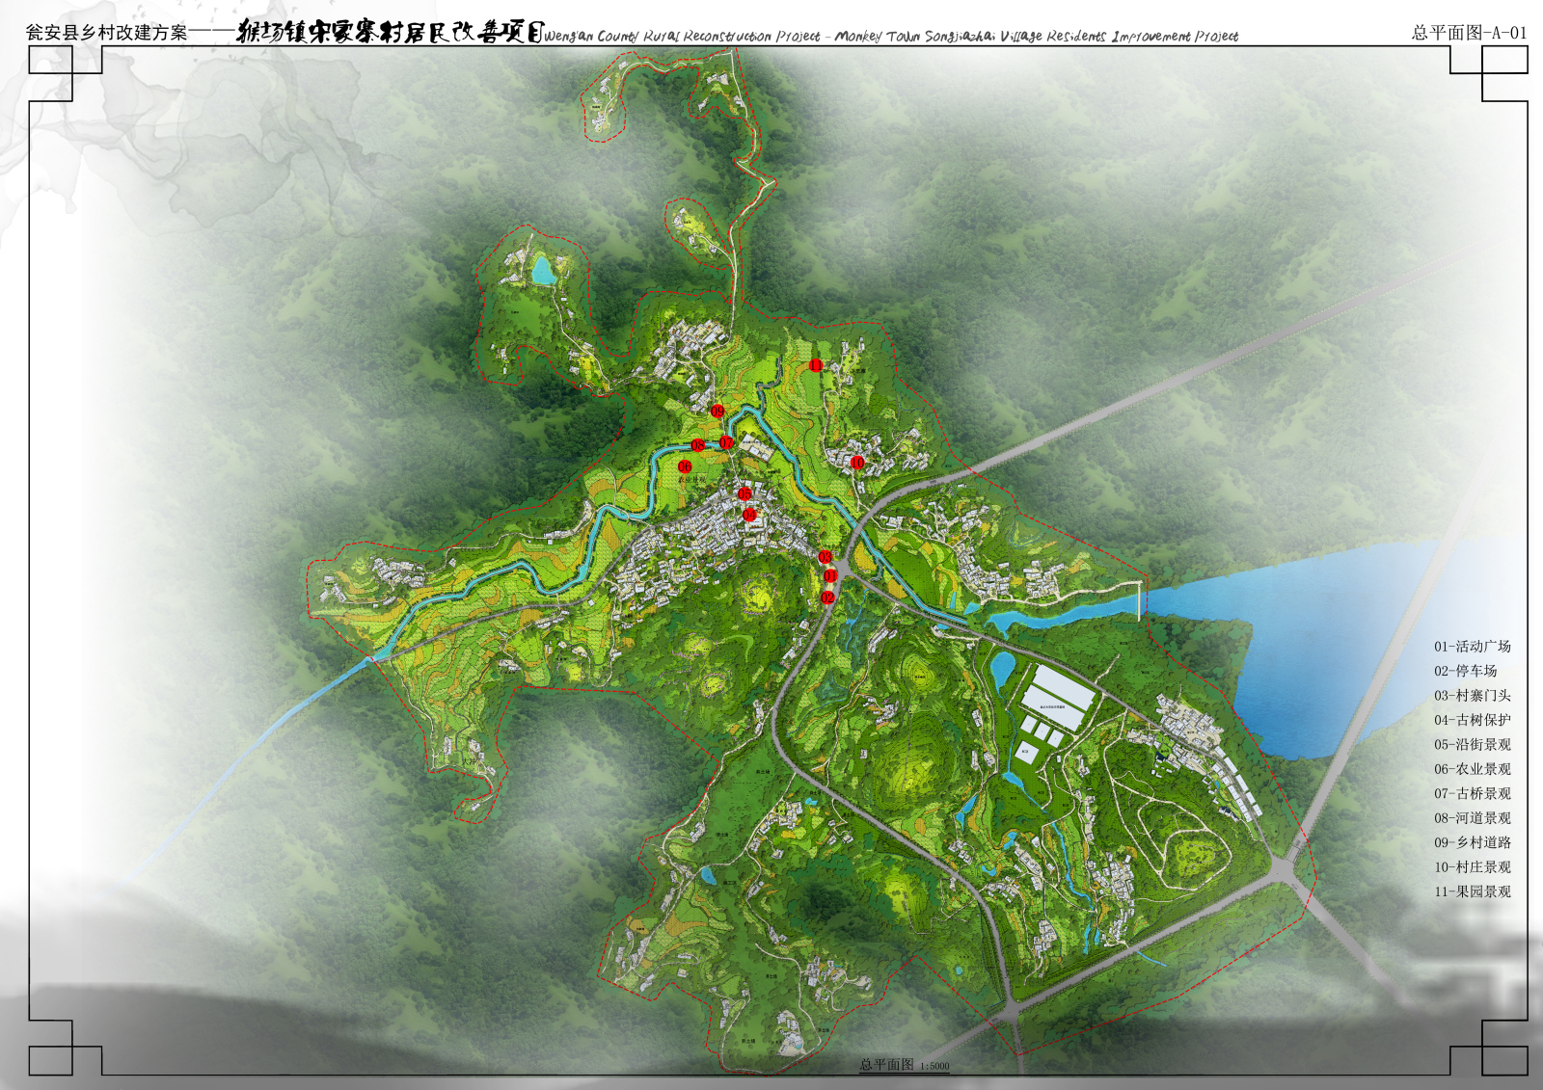Screen dimensions: 1543x1090
Task: Click red marker 09 on the map
Action: tap(717, 411)
